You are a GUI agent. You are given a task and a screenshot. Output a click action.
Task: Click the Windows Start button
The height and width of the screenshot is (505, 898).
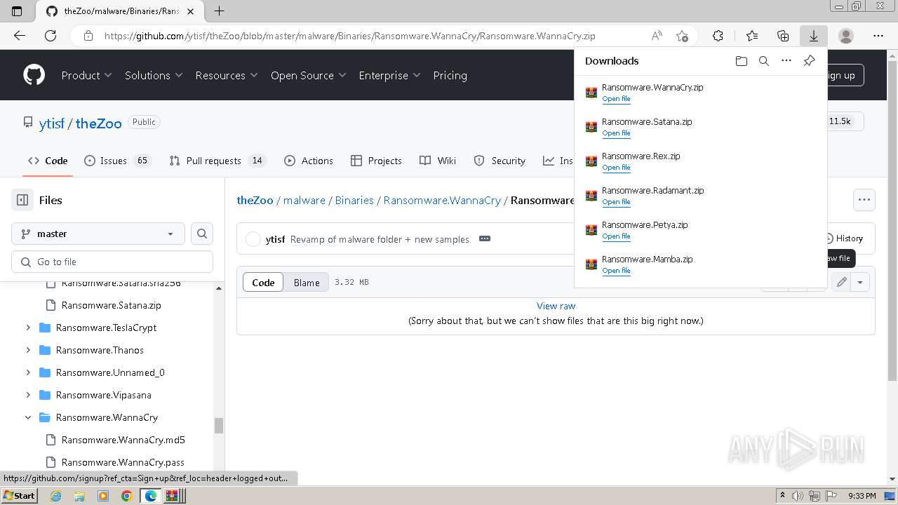pos(19,496)
